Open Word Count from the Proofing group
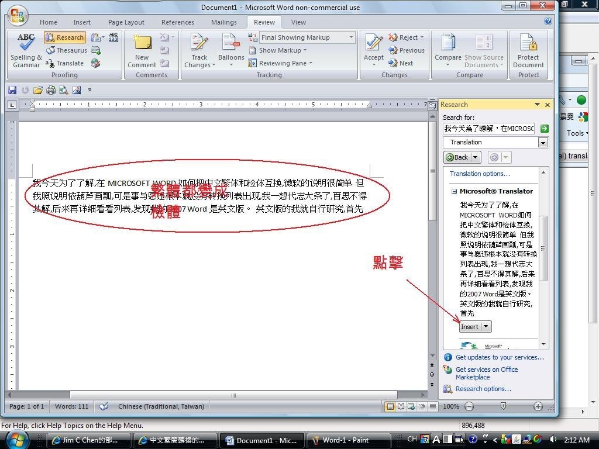Image resolution: width=599 pixels, height=449 pixels. [113, 37]
